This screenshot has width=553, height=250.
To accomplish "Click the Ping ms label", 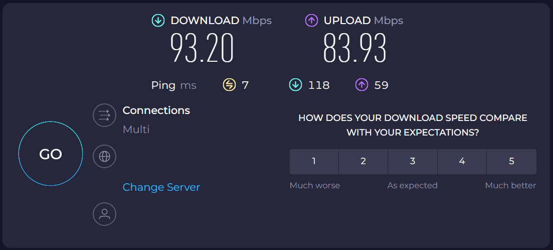I will 173,85.
